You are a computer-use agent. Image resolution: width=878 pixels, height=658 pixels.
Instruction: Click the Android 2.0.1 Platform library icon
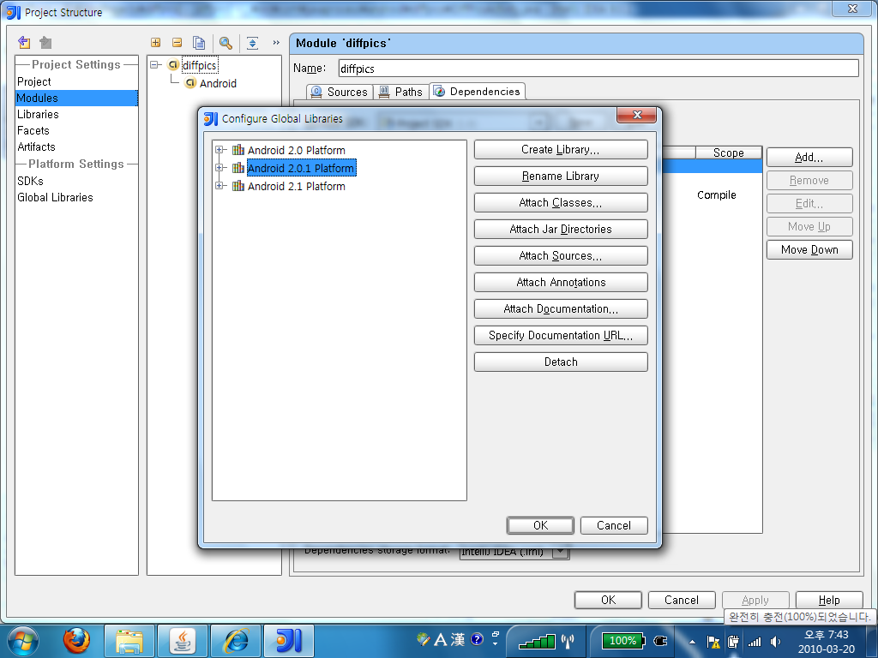click(238, 168)
